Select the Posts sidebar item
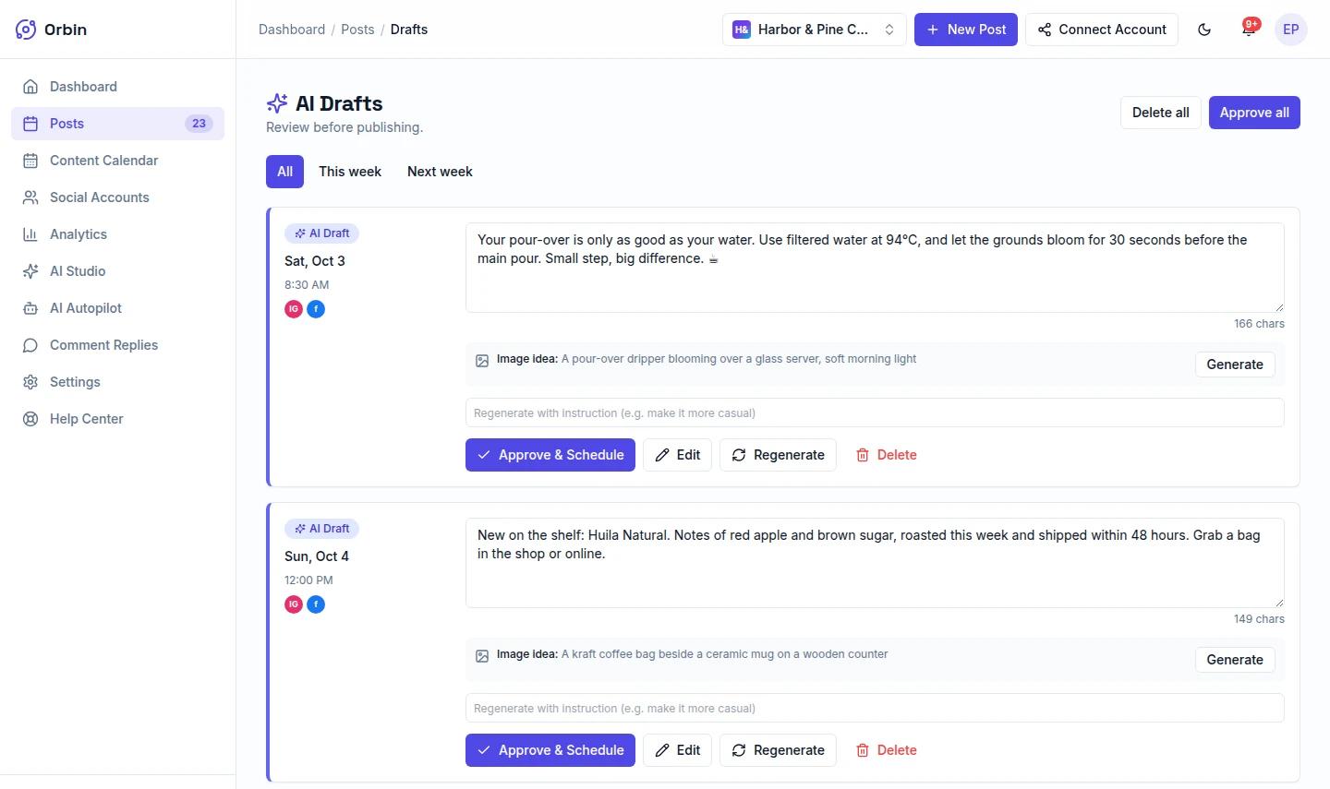 tap(117, 124)
